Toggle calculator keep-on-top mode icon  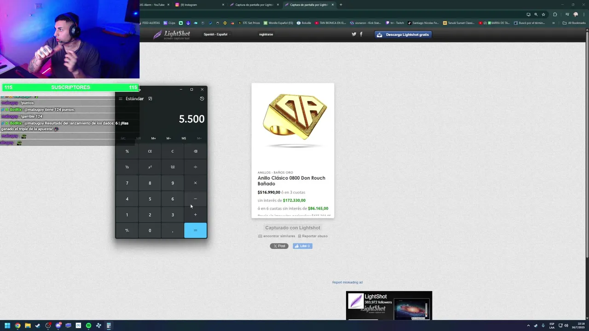(x=150, y=99)
